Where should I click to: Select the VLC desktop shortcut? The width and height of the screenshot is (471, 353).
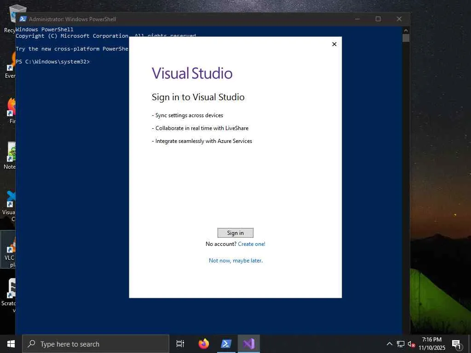(9, 251)
